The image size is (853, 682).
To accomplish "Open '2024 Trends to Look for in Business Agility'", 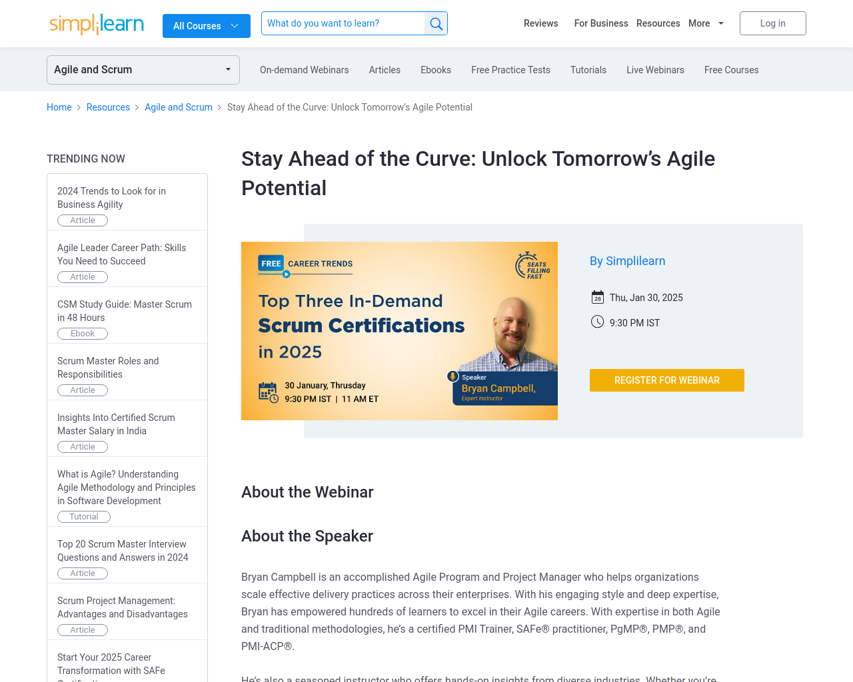I will tap(112, 198).
